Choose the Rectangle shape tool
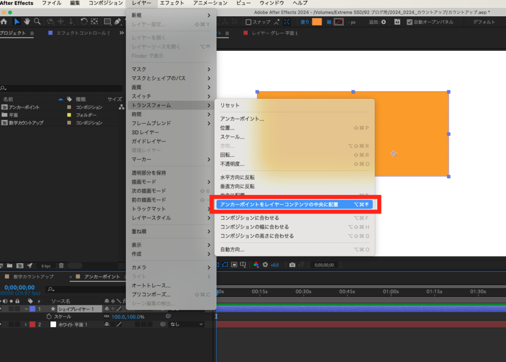 [x=107, y=22]
